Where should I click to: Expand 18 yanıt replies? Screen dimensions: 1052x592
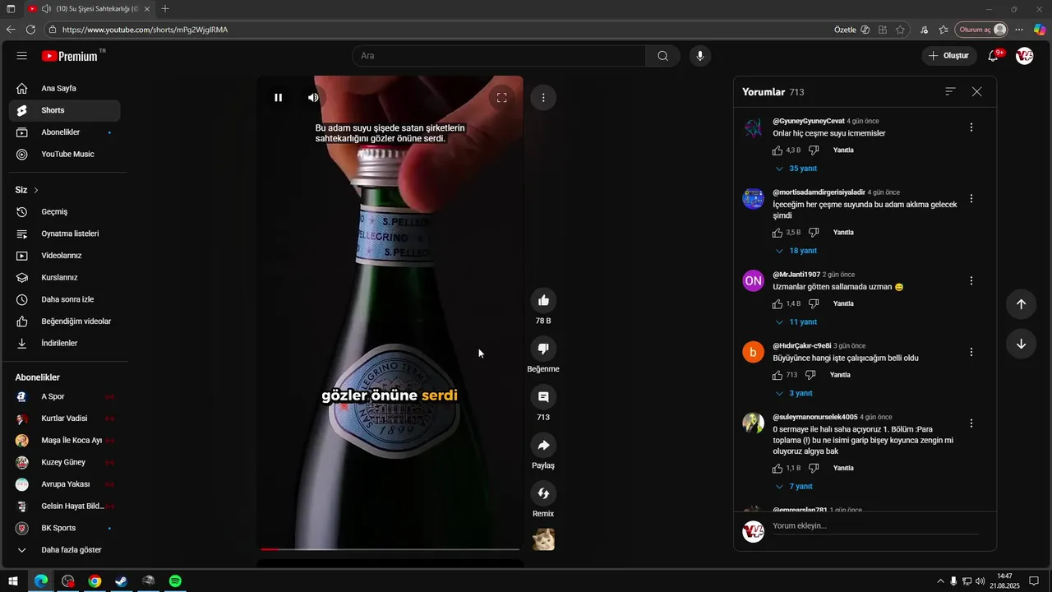point(796,251)
